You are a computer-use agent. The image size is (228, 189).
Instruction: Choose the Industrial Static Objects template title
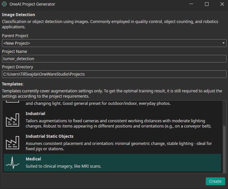pyautogui.click(x=49, y=136)
